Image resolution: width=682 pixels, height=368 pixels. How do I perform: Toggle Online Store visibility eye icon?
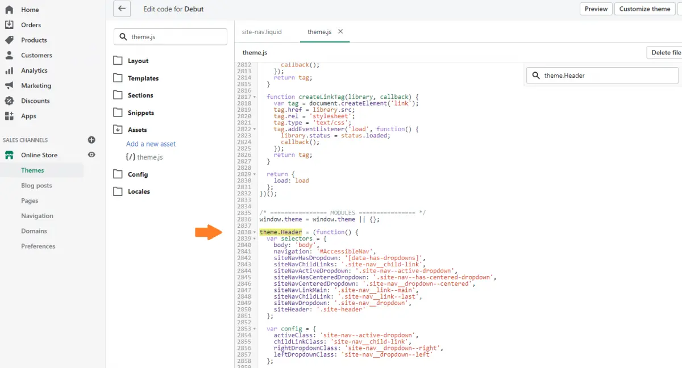click(91, 154)
